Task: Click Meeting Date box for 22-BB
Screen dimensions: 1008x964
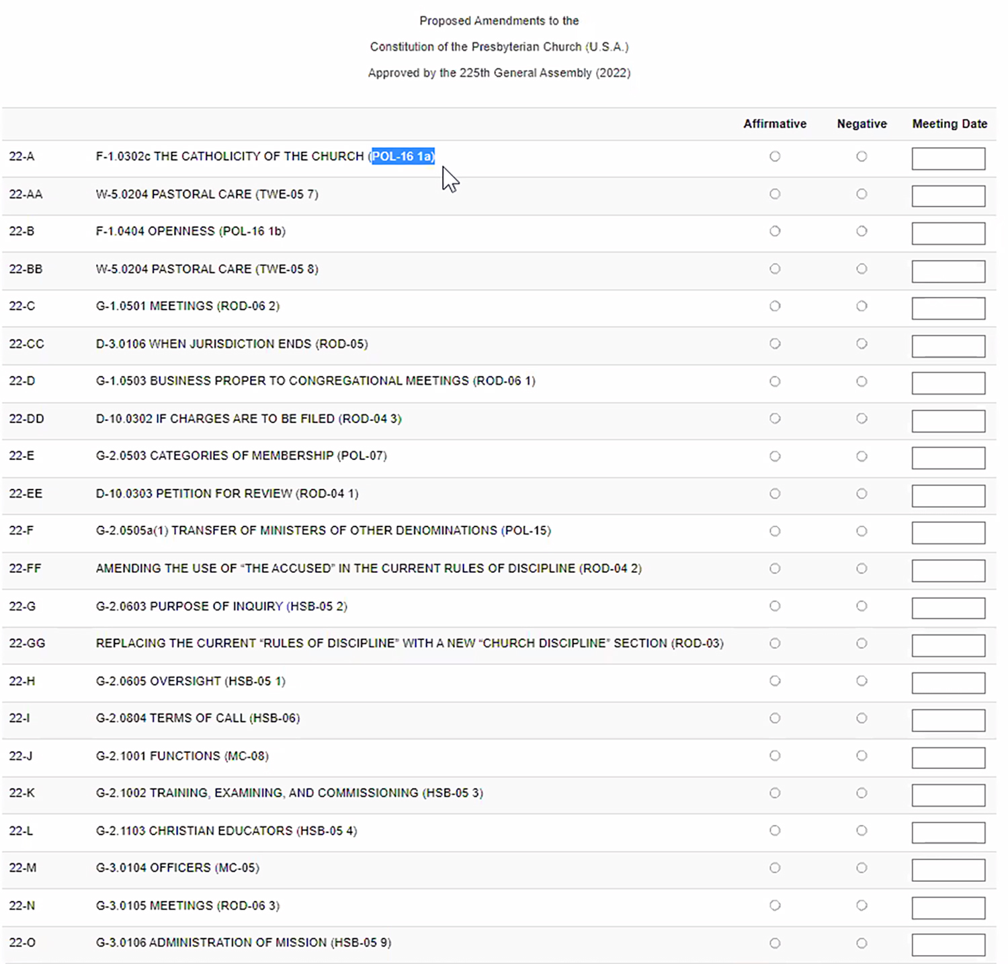Action: click(948, 272)
